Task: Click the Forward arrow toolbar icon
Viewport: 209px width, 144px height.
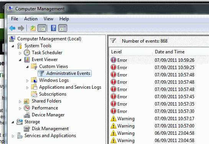Action: [21, 28]
